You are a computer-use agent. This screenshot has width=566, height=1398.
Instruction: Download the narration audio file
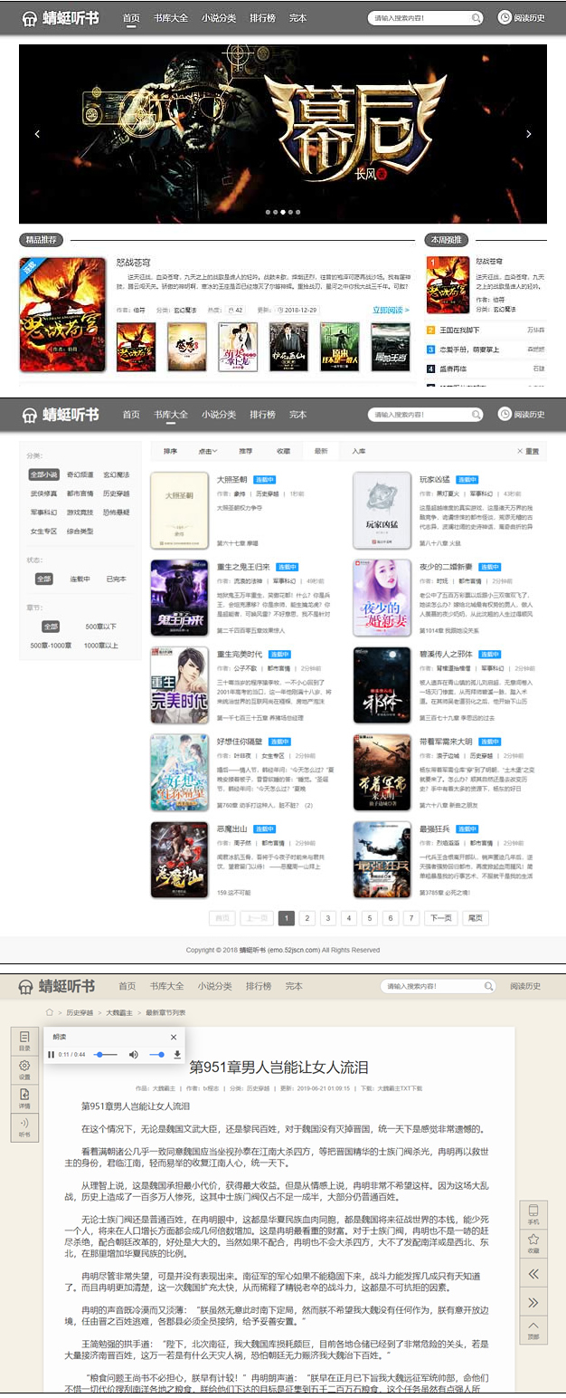(x=177, y=1055)
